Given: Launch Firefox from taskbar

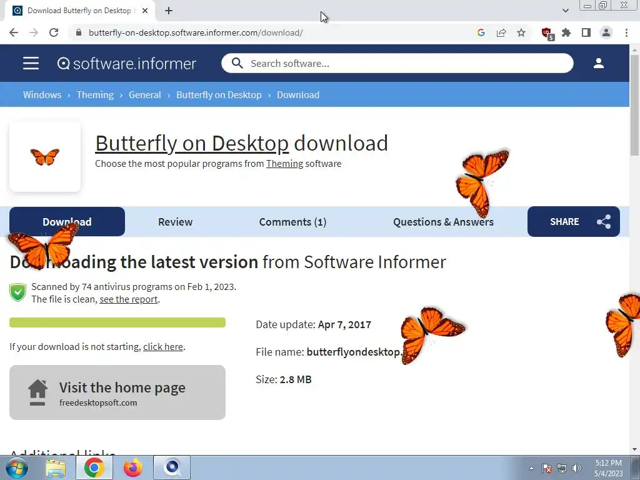Looking at the screenshot, I should tap(133, 467).
